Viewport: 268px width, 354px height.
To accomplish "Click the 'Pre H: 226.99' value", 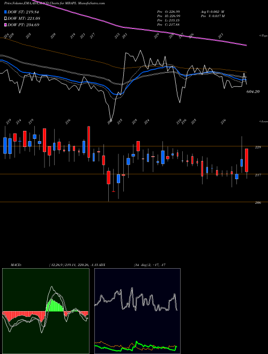I will tap(168, 16).
